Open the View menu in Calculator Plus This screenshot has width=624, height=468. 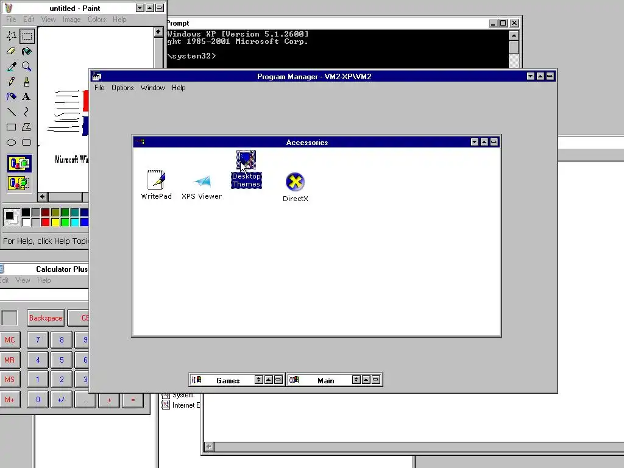[23, 280]
